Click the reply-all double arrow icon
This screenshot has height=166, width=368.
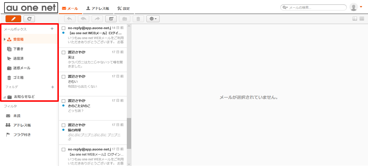click(83, 19)
